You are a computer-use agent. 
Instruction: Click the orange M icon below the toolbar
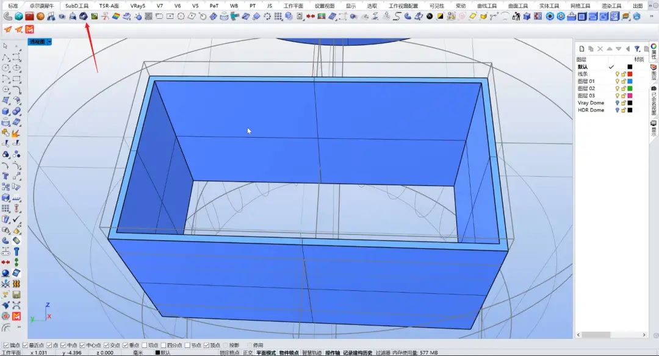coord(30,29)
